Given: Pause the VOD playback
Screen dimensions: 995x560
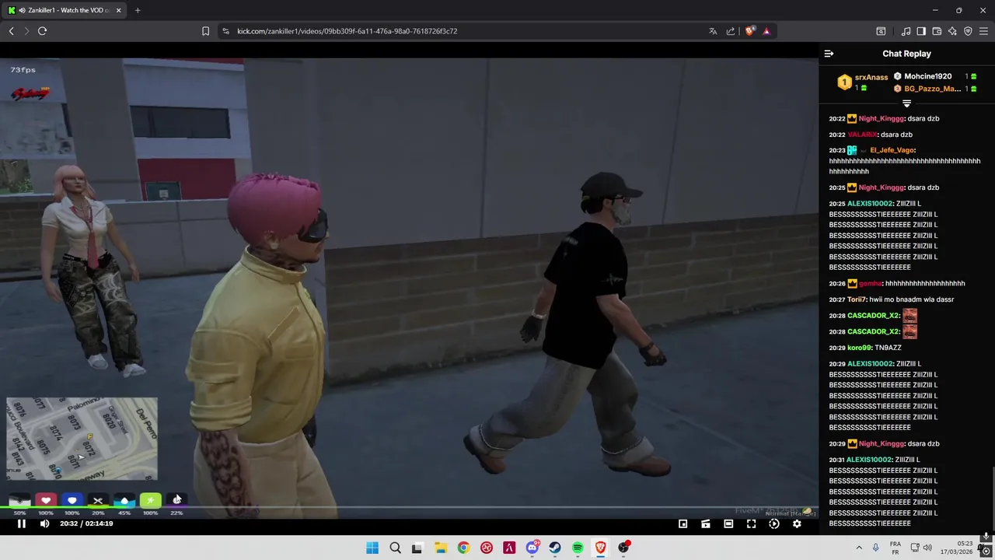Looking at the screenshot, I should [x=22, y=523].
